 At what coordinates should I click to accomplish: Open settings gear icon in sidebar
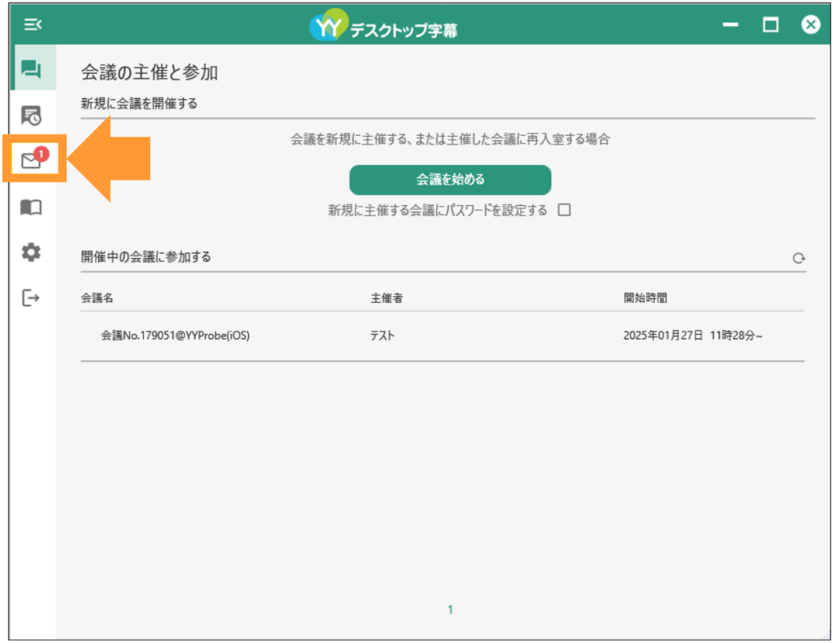tap(31, 253)
